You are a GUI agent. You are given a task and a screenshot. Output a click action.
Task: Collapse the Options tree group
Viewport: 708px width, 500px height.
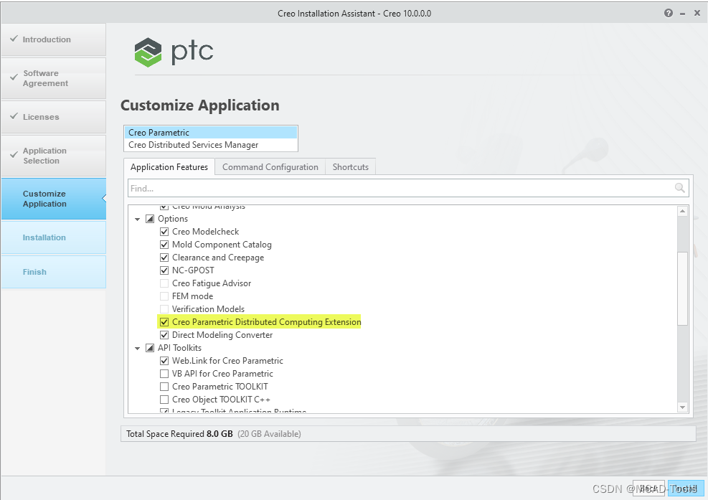click(137, 219)
